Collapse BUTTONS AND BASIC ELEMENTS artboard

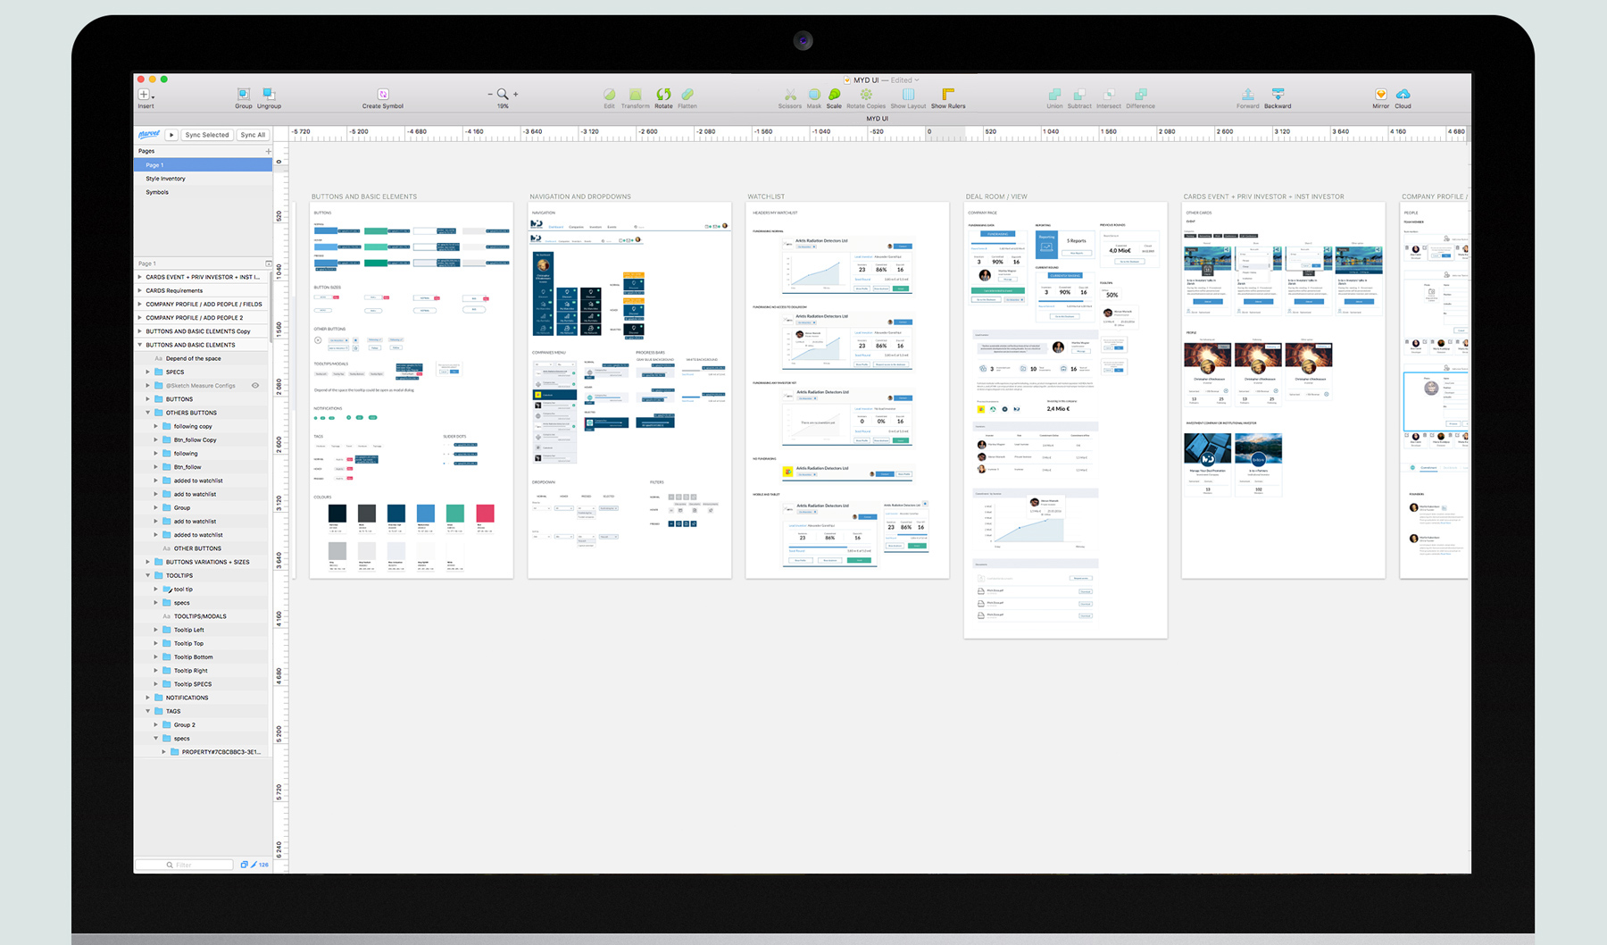(140, 345)
